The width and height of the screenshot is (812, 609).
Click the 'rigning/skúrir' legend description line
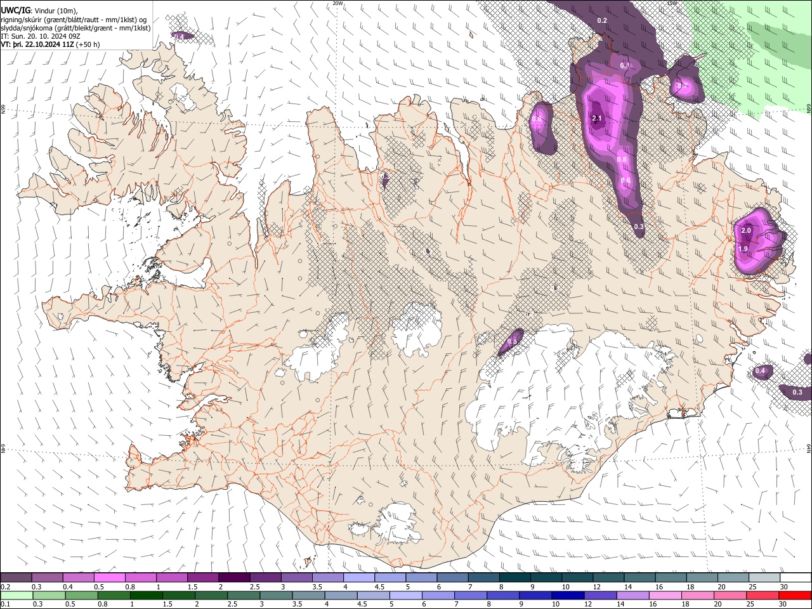(x=74, y=20)
